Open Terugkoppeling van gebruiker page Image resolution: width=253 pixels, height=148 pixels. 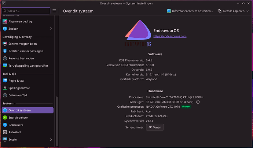(x=28, y=66)
